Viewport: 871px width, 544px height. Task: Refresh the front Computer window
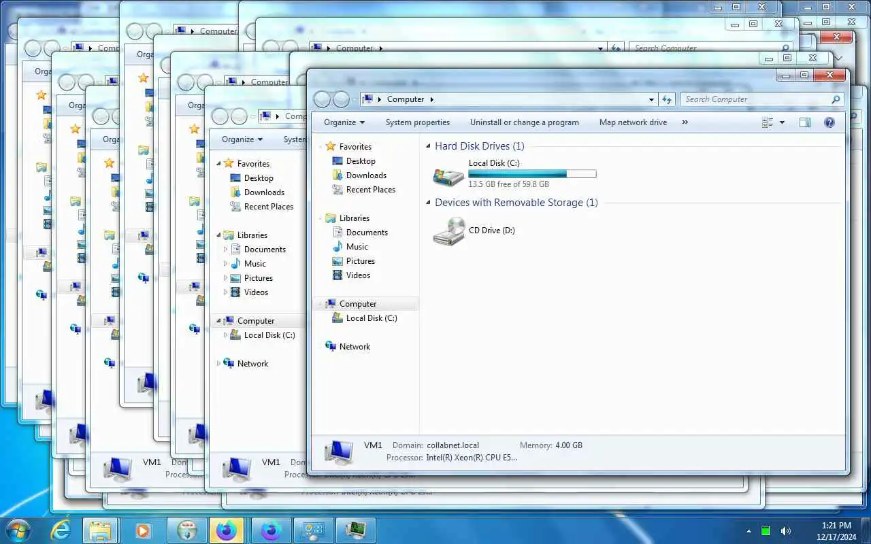click(667, 99)
